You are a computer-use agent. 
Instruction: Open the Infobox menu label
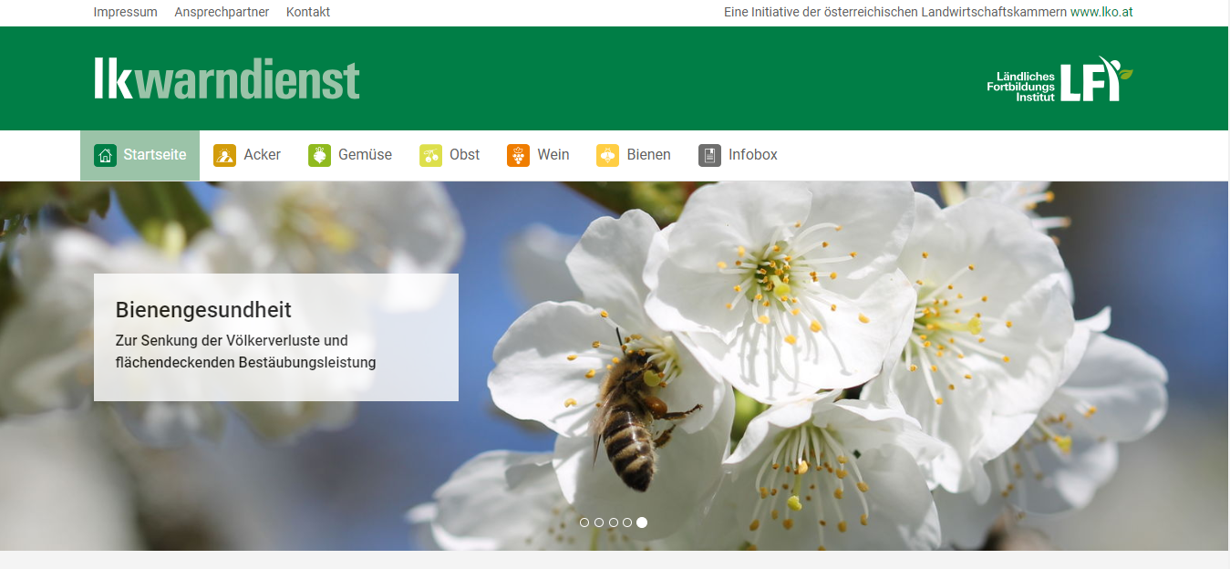click(753, 155)
